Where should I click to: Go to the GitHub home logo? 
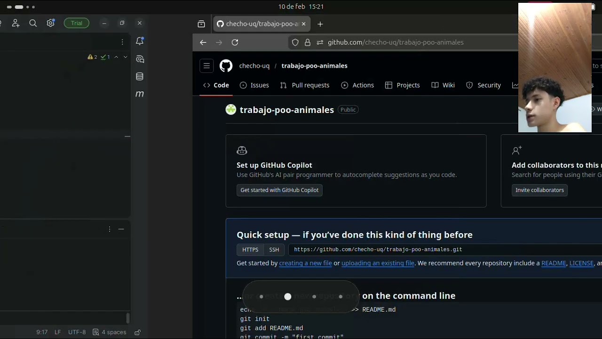226,66
